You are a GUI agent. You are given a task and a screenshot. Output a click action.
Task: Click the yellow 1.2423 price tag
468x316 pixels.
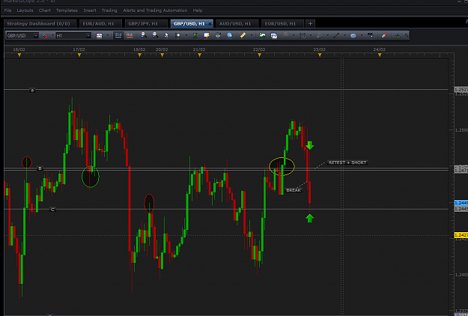pos(461,235)
